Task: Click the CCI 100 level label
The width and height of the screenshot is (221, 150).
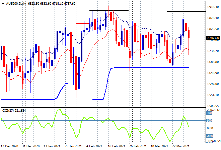Action: 209,121
